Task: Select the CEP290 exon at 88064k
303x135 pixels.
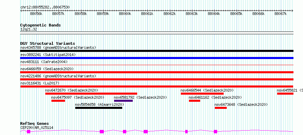Action: pos(216,132)
